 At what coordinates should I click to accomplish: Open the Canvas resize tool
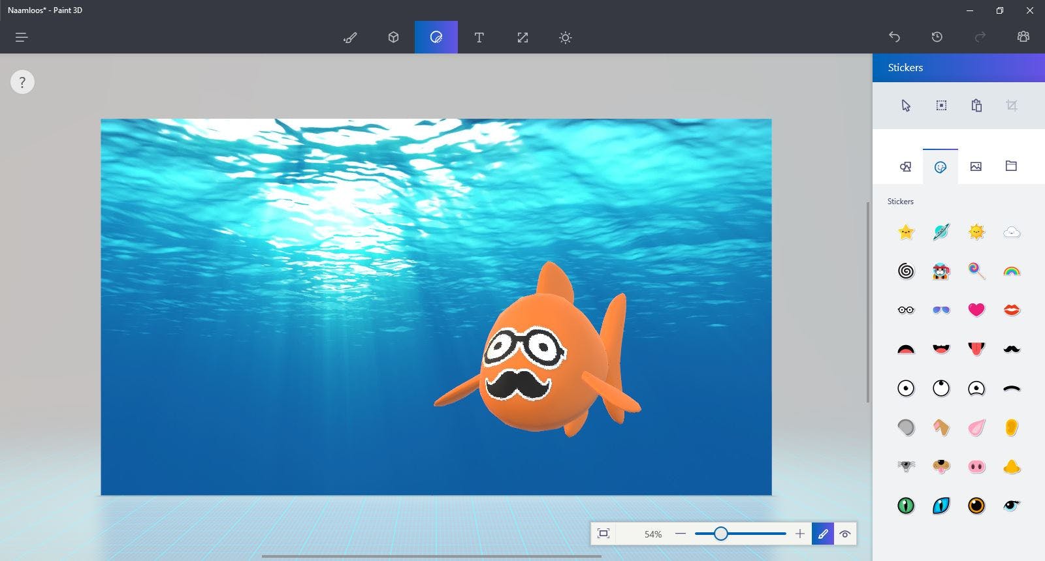pos(522,37)
